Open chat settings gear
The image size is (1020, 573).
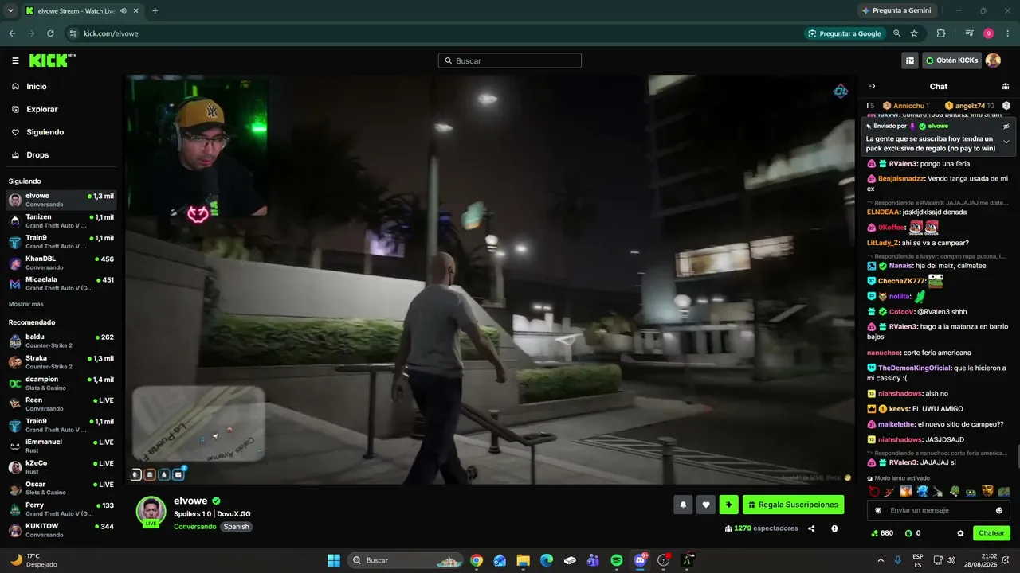(x=960, y=533)
